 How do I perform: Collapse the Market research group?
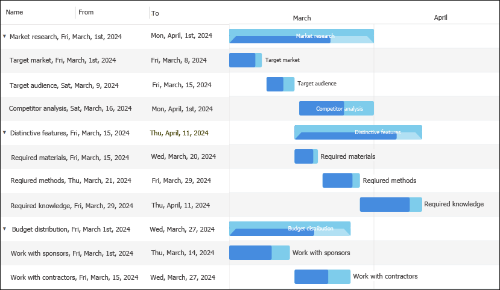click(4, 36)
